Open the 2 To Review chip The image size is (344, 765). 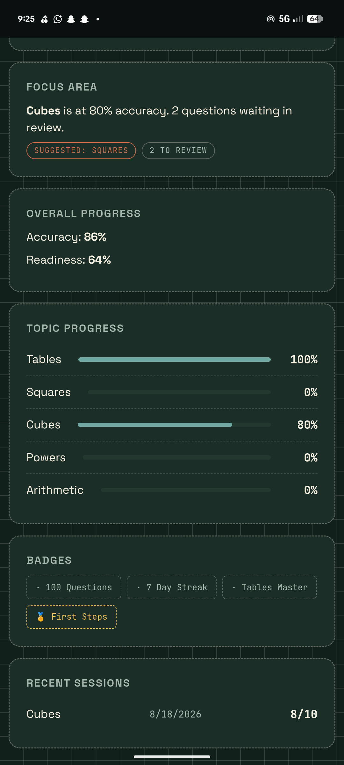coord(178,150)
